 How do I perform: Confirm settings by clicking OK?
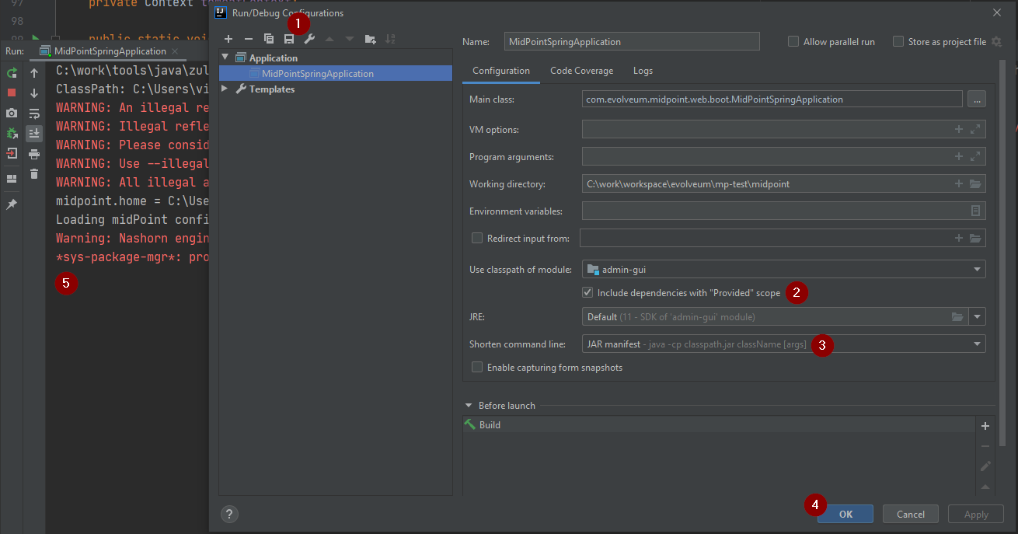pos(845,514)
